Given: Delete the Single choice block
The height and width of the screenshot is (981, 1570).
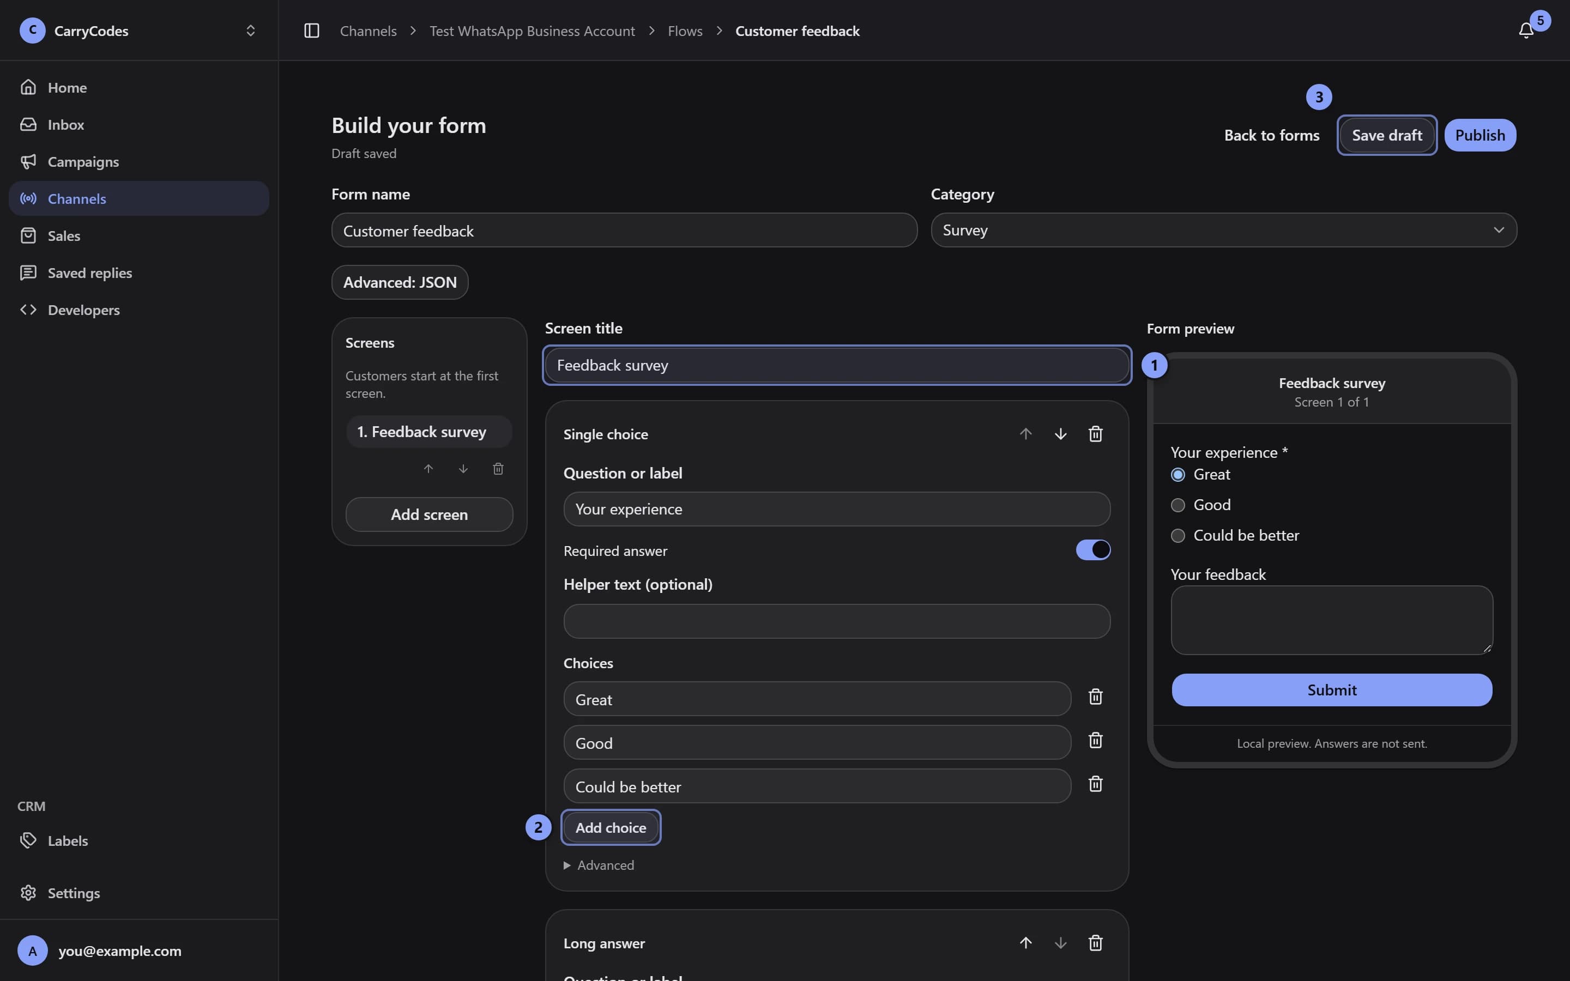Looking at the screenshot, I should coord(1095,434).
